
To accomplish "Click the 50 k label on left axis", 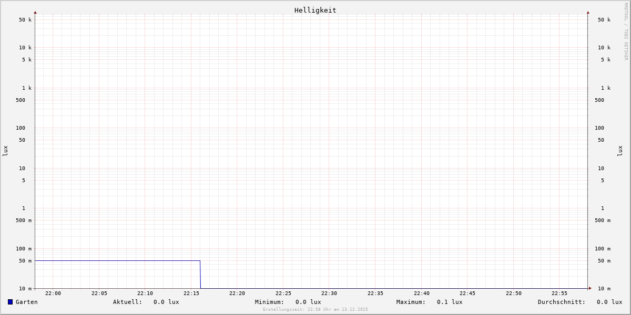I will 25,20.
